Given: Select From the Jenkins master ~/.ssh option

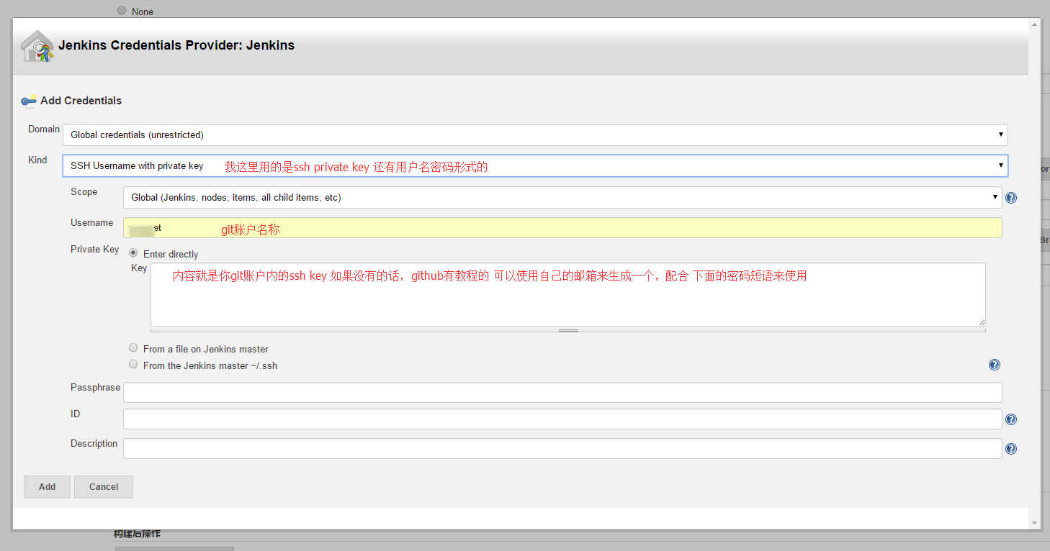Looking at the screenshot, I should 133,365.
